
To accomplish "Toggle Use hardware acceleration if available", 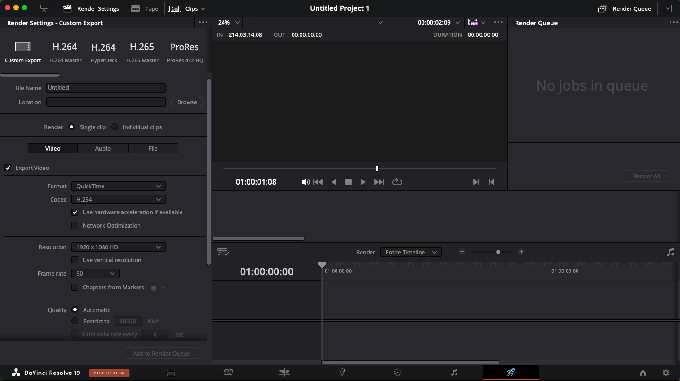I will pyautogui.click(x=75, y=212).
